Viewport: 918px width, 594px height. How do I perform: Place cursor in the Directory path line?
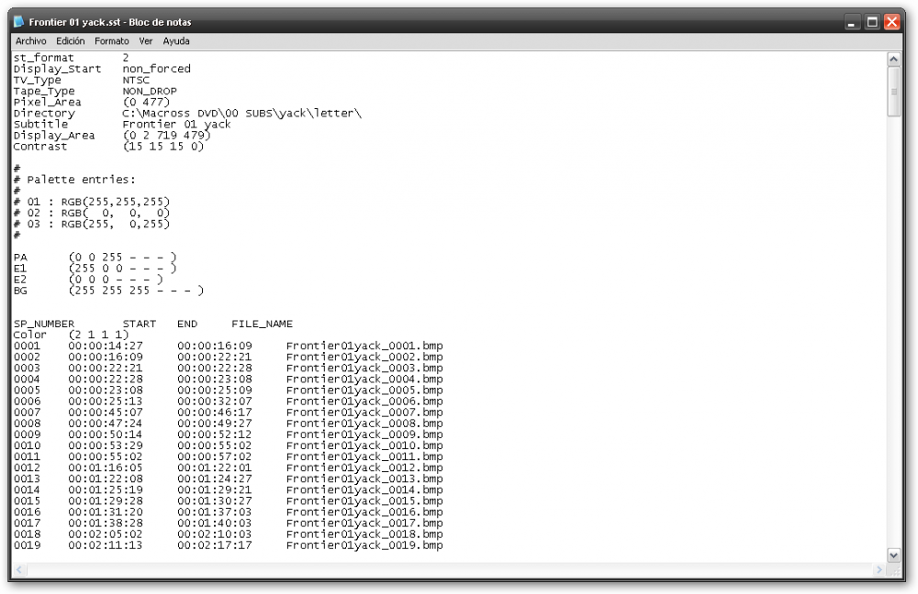point(187,113)
